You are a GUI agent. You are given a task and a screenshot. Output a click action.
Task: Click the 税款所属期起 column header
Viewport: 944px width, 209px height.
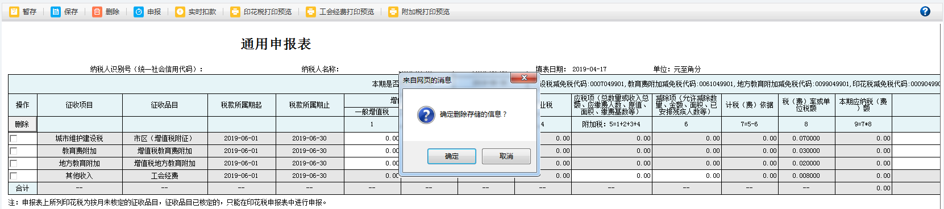[x=242, y=105]
